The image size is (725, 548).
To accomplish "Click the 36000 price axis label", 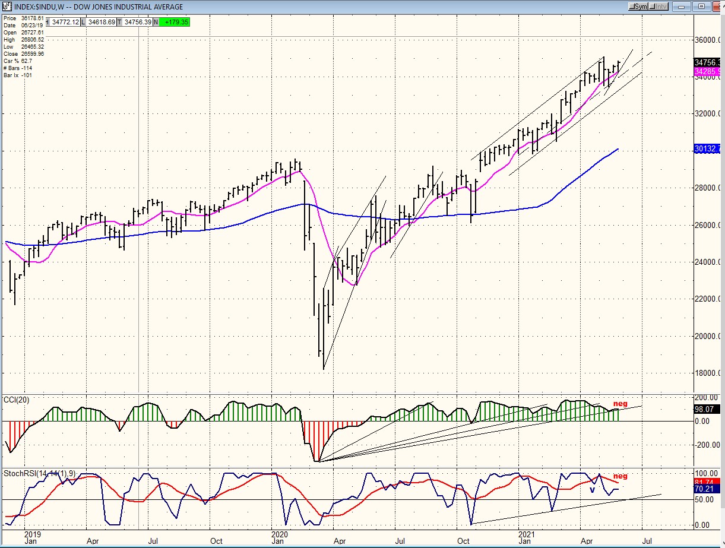I will click(708, 40).
